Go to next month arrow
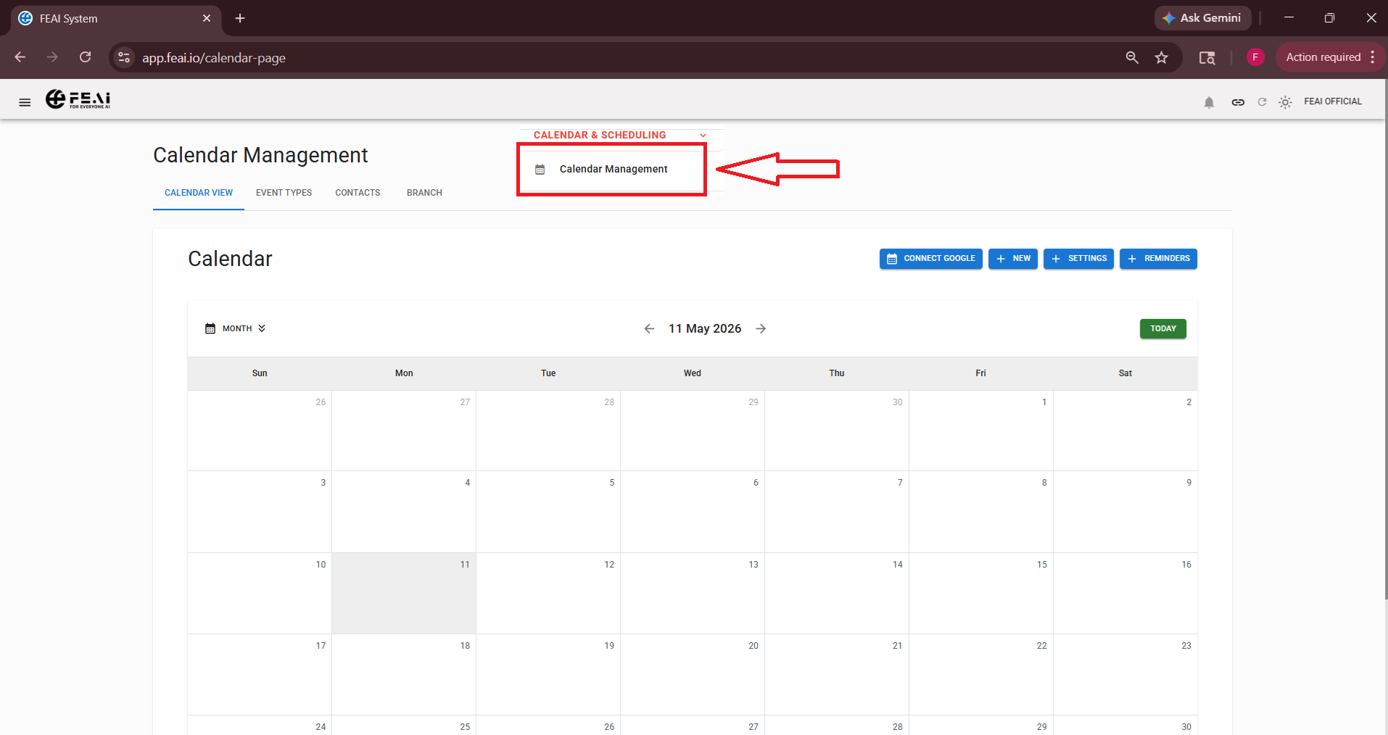1388x735 pixels. [761, 328]
